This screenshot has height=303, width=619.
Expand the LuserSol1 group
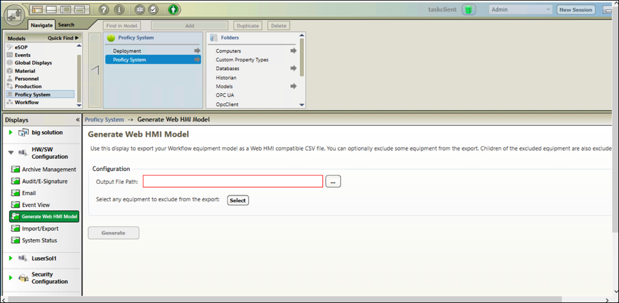point(11,258)
